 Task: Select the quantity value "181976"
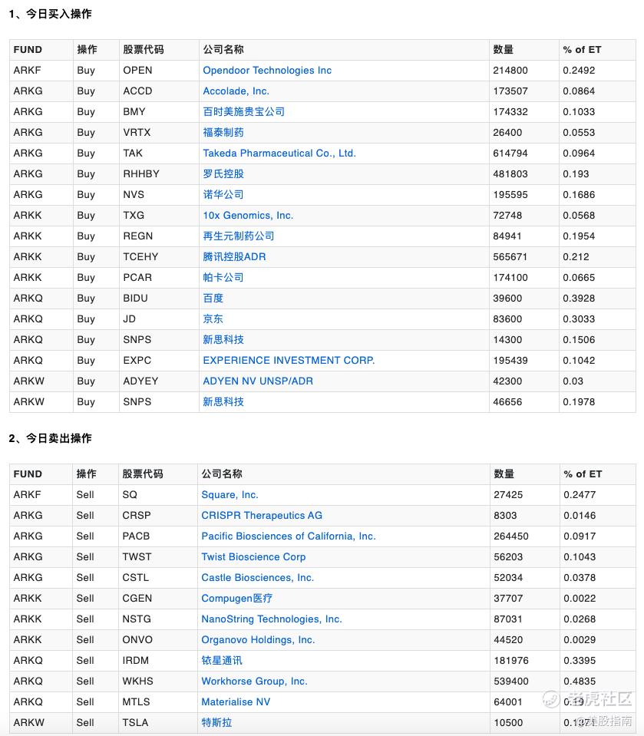click(x=511, y=661)
